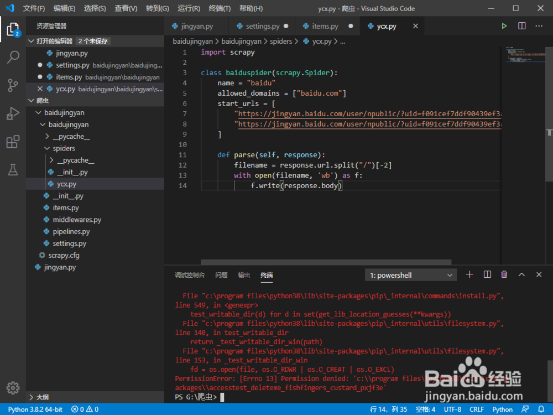Viewport: 553px width, 415px height.
Task: Click the code minimap preview
Action: (x=525, y=54)
